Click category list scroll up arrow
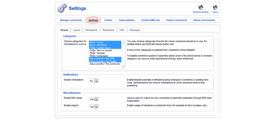275x120 pixels. pos(123,42)
